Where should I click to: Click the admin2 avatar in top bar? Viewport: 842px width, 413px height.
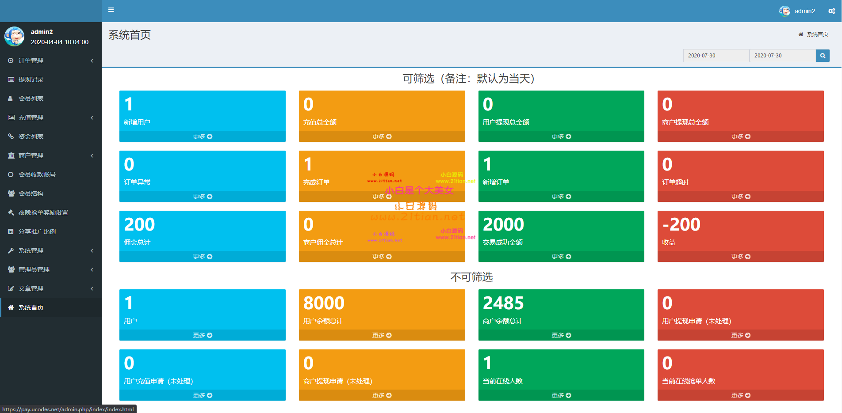785,11
